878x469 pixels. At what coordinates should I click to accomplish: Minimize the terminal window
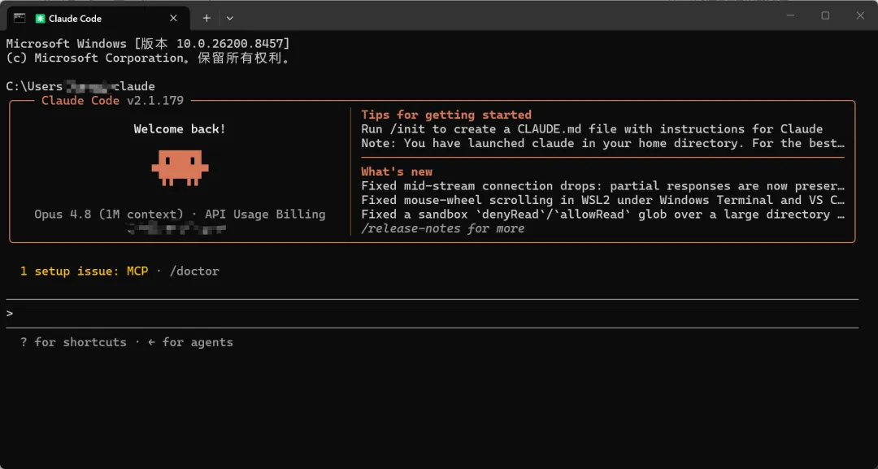pos(790,15)
